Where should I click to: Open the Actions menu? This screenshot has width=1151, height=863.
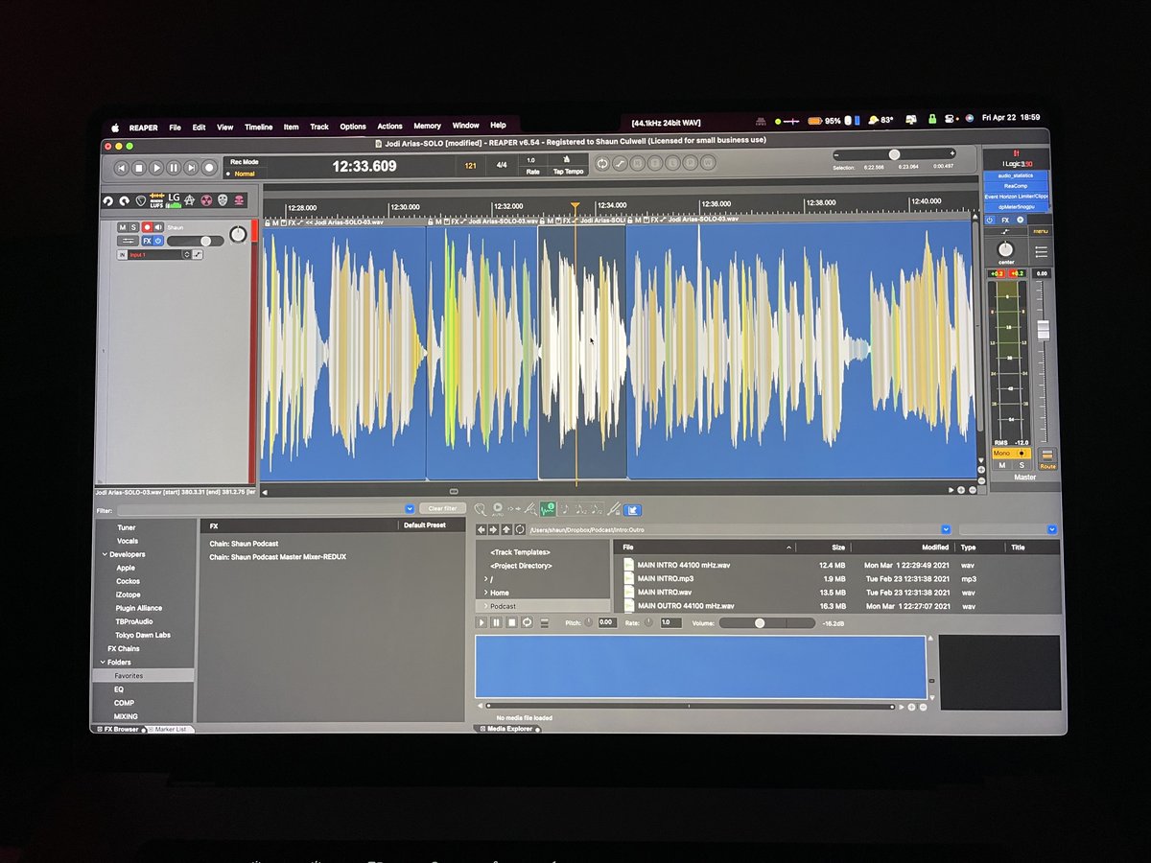point(389,127)
